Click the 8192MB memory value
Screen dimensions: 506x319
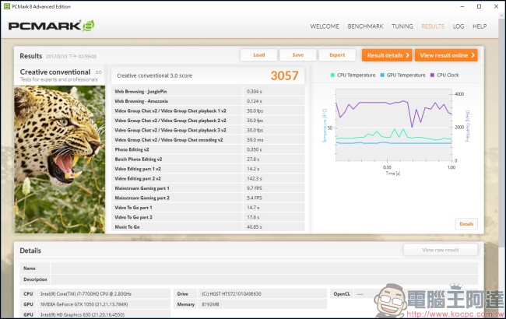point(210,304)
